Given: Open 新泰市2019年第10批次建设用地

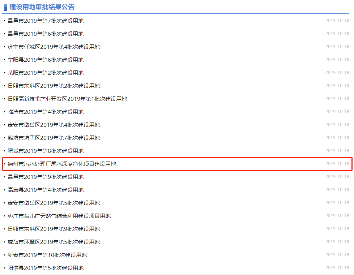Looking at the screenshot, I should (x=47, y=255).
